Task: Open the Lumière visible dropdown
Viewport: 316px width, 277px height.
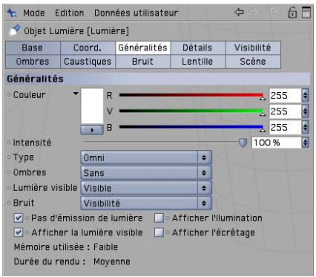Action: point(146,188)
